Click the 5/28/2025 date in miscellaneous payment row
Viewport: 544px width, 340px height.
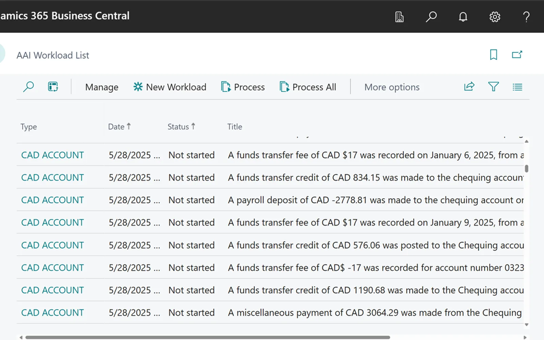tap(134, 312)
